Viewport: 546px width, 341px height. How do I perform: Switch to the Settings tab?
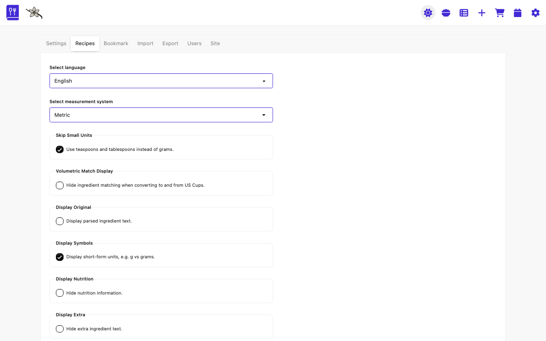click(56, 43)
